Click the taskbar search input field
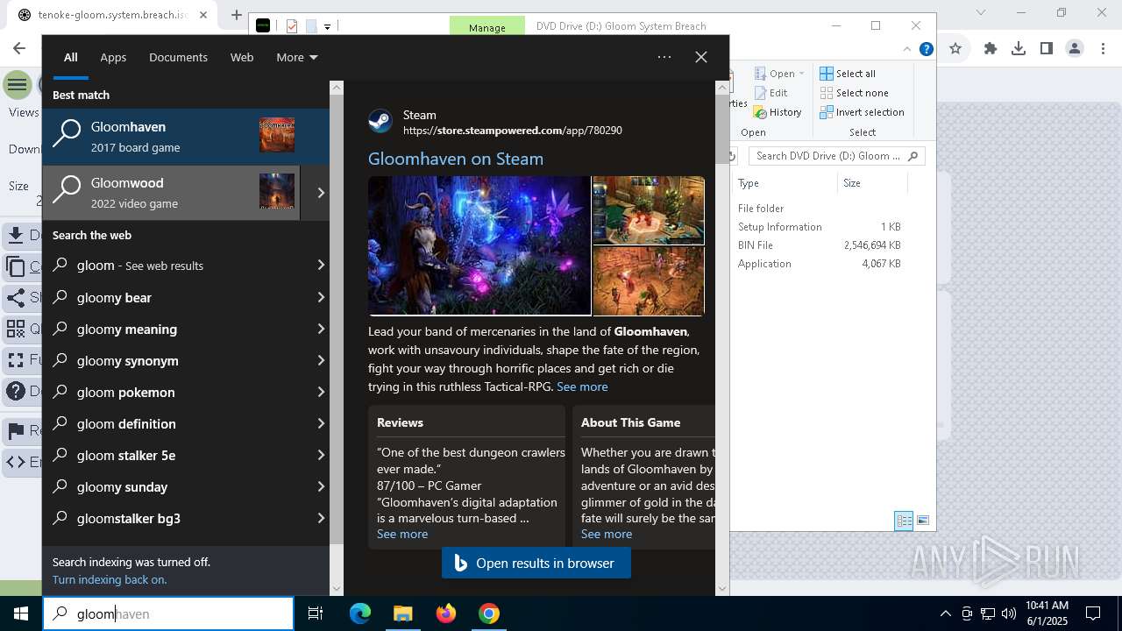Viewport: 1122px width, 631px height. tap(168, 613)
